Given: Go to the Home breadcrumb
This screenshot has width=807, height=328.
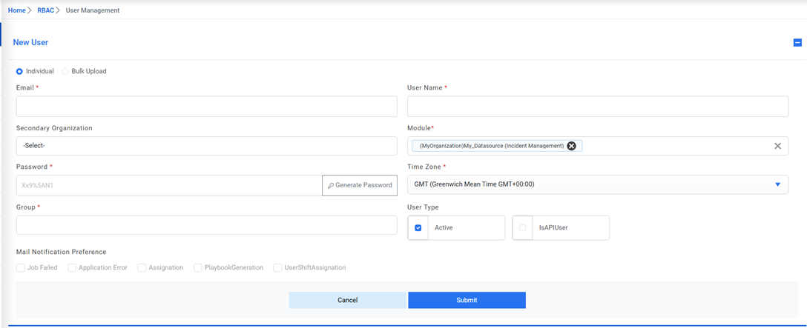Looking at the screenshot, I should [x=16, y=10].
